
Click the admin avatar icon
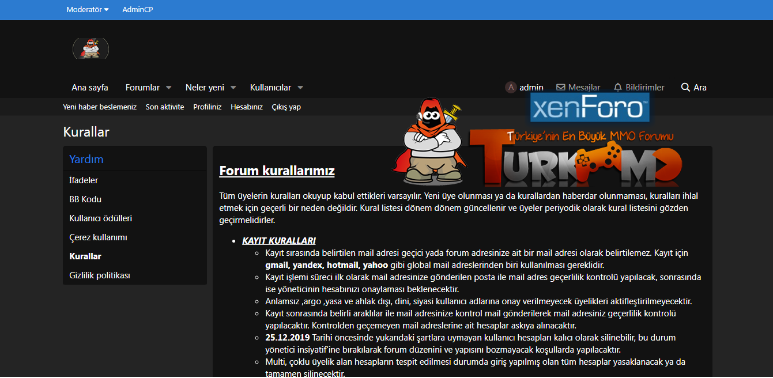coord(511,88)
